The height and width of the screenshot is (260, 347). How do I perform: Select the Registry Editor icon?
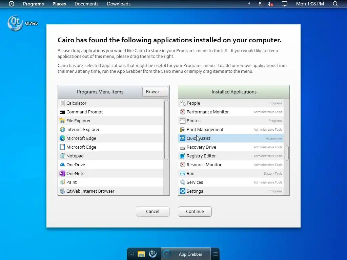coord(182,156)
